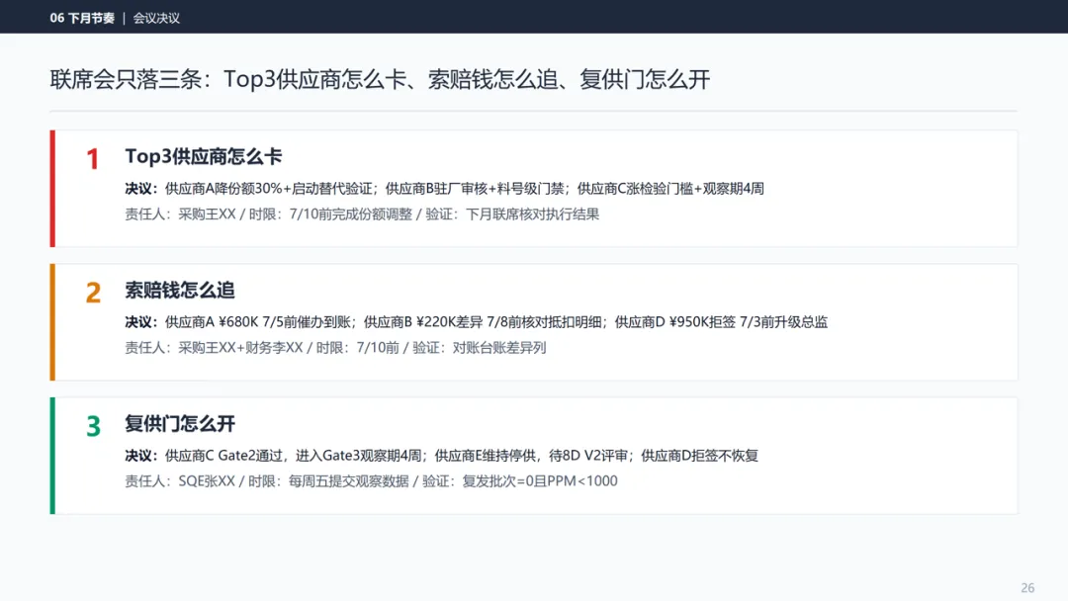The height and width of the screenshot is (601, 1068).
Task: Select the decision line with 供应商A ¥680K
Action: 476,322
